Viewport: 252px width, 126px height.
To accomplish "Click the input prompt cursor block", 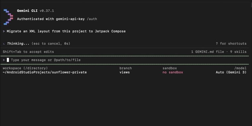I will (8, 60).
